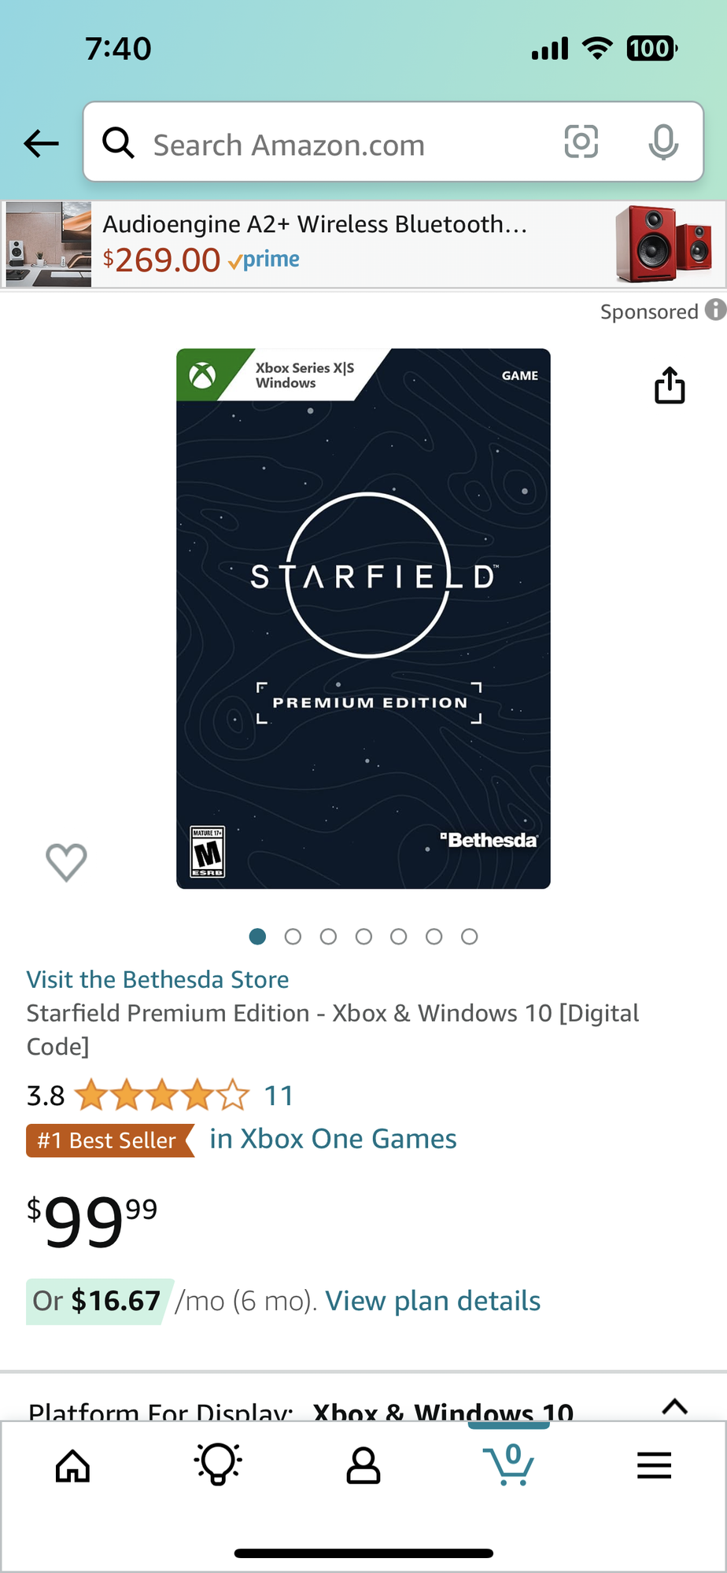
Task: Tap the microphone voice search icon
Action: tap(663, 142)
